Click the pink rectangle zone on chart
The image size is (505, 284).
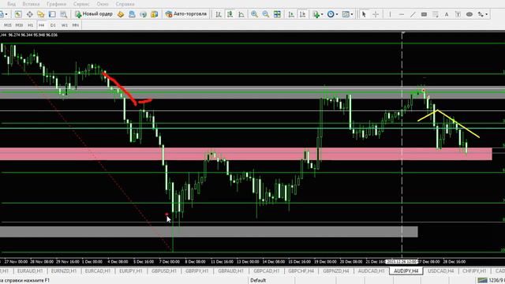click(245, 154)
